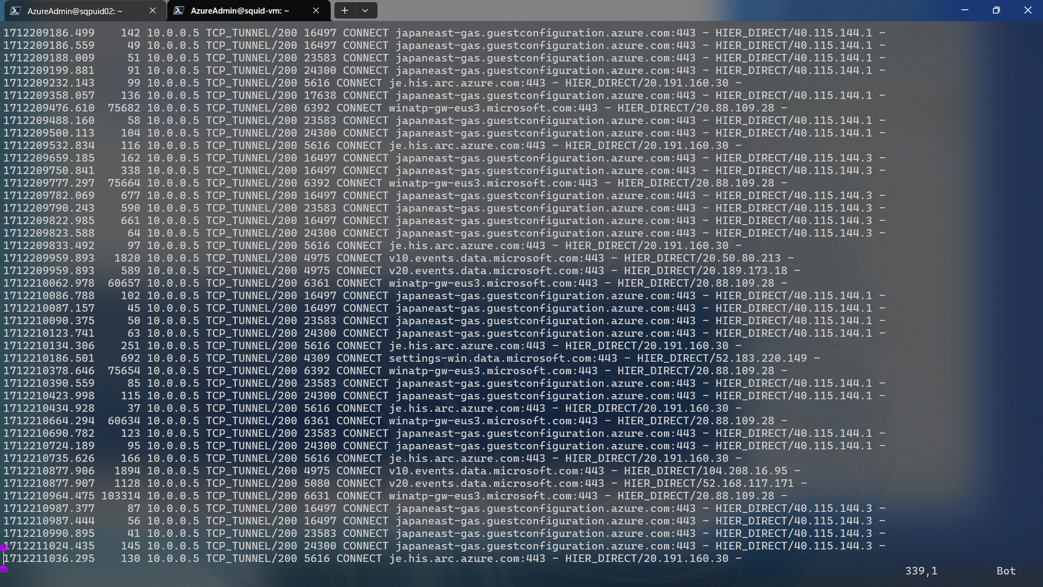
Task: Click timestamp 1712210877.907 in the log
Action: tap(49, 483)
